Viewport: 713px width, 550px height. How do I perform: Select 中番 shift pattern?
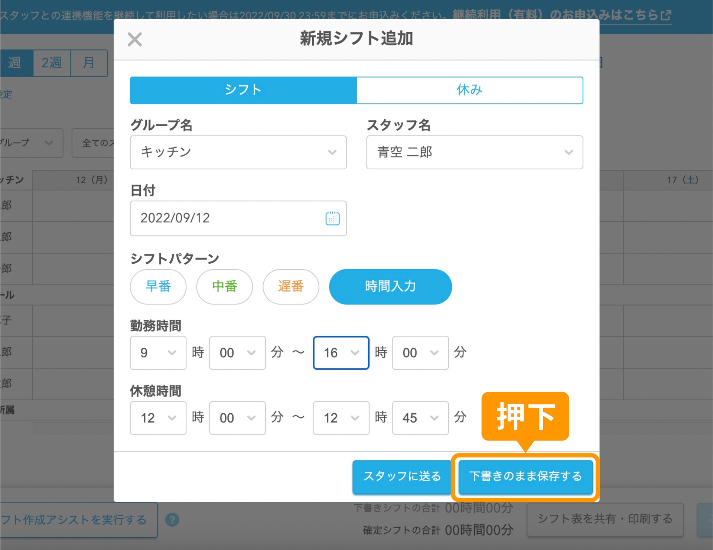pos(224,286)
